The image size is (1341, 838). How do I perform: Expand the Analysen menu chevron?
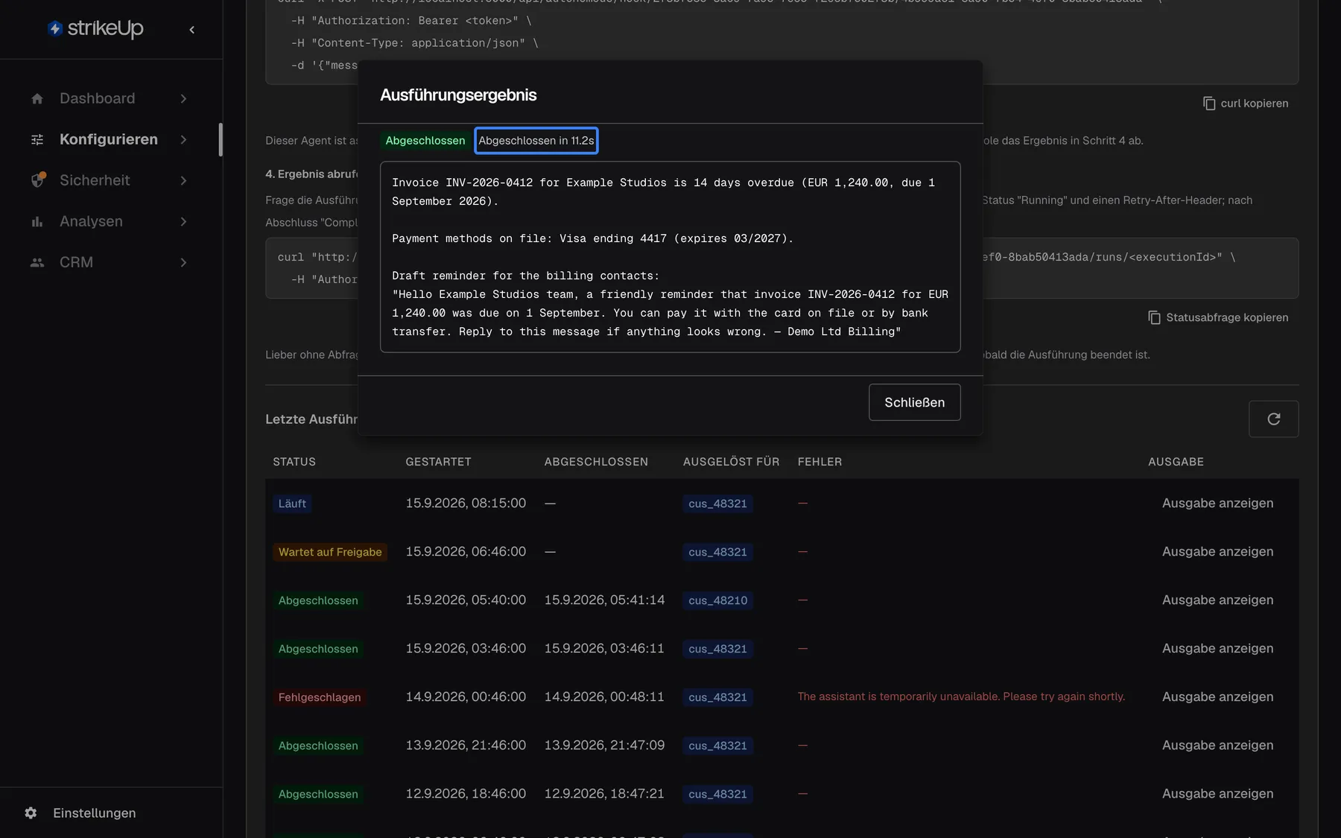pos(183,221)
